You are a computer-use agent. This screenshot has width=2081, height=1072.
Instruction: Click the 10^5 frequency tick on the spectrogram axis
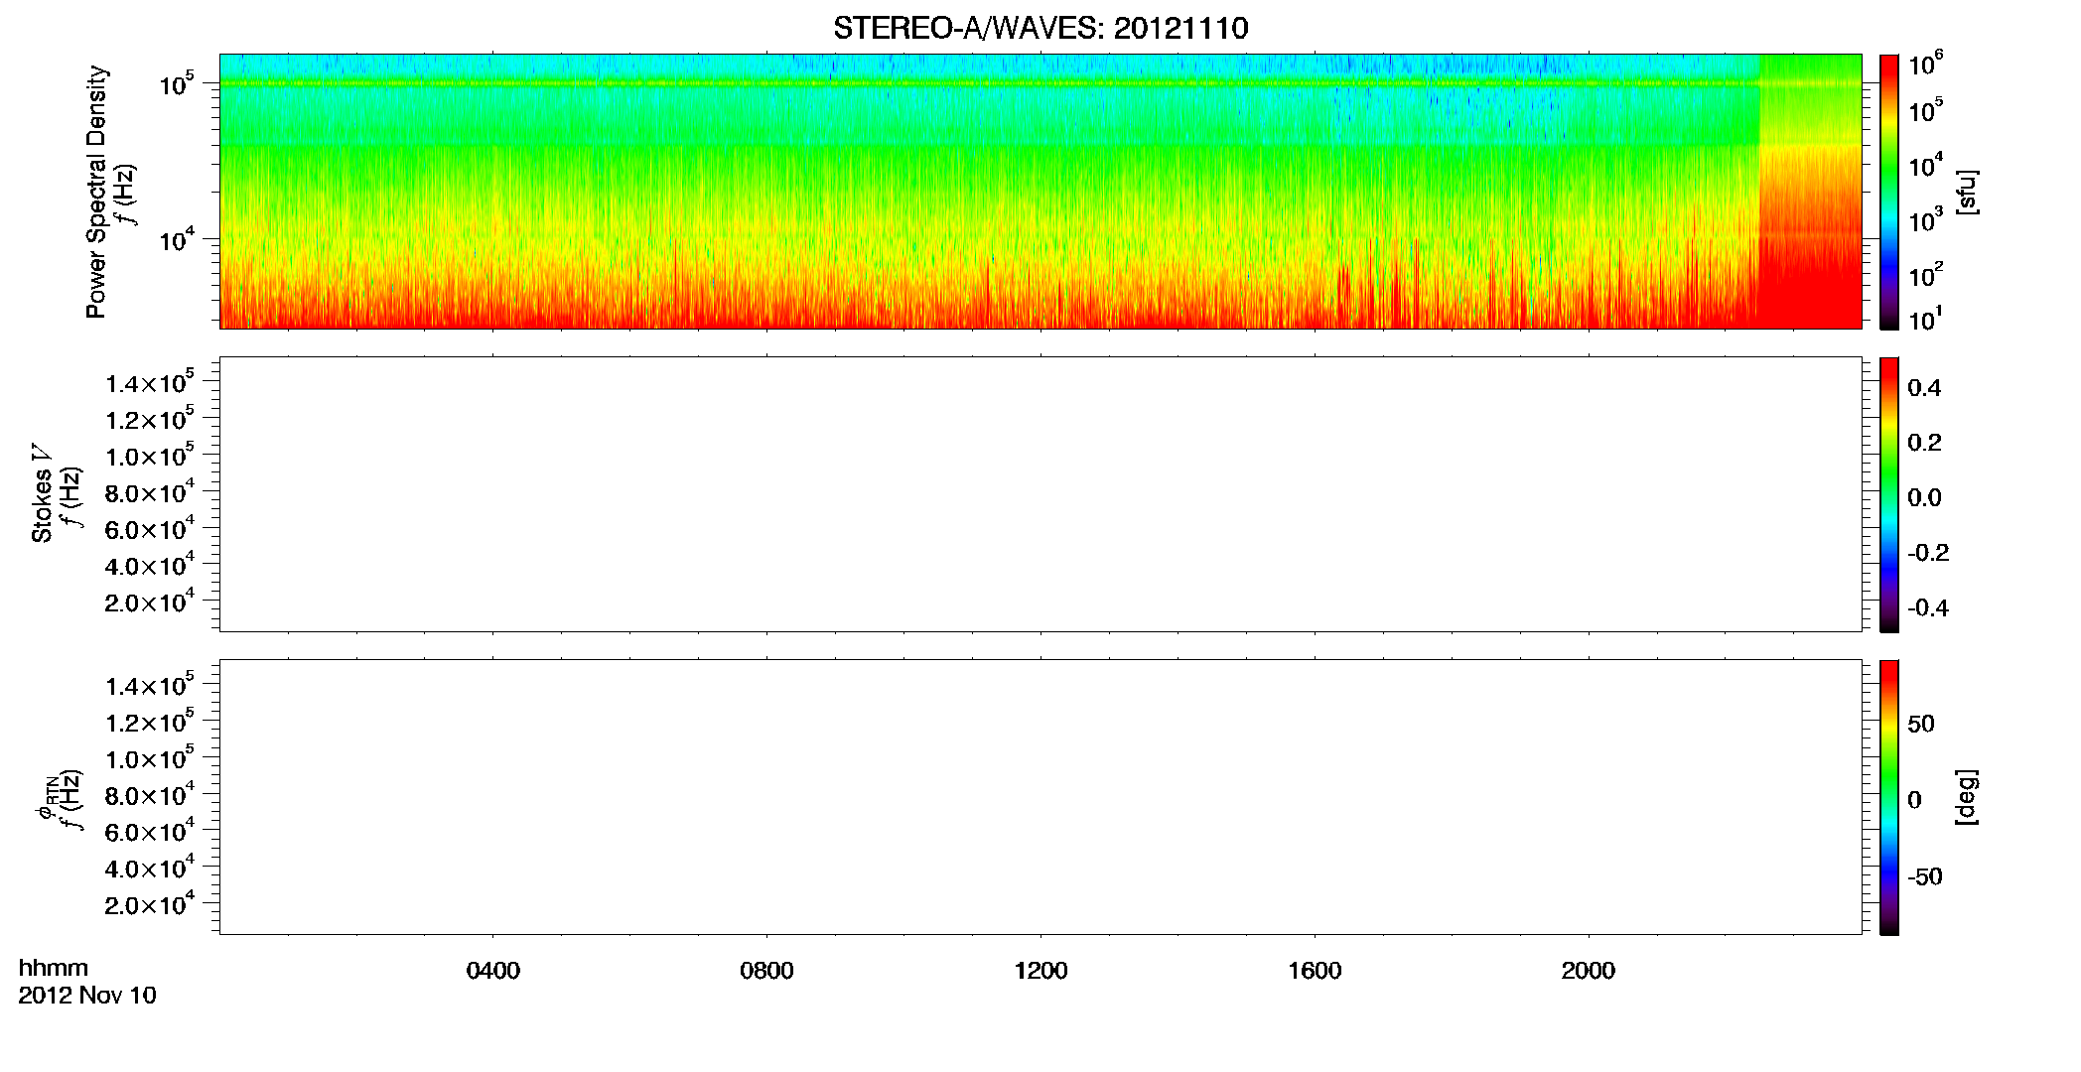[177, 85]
